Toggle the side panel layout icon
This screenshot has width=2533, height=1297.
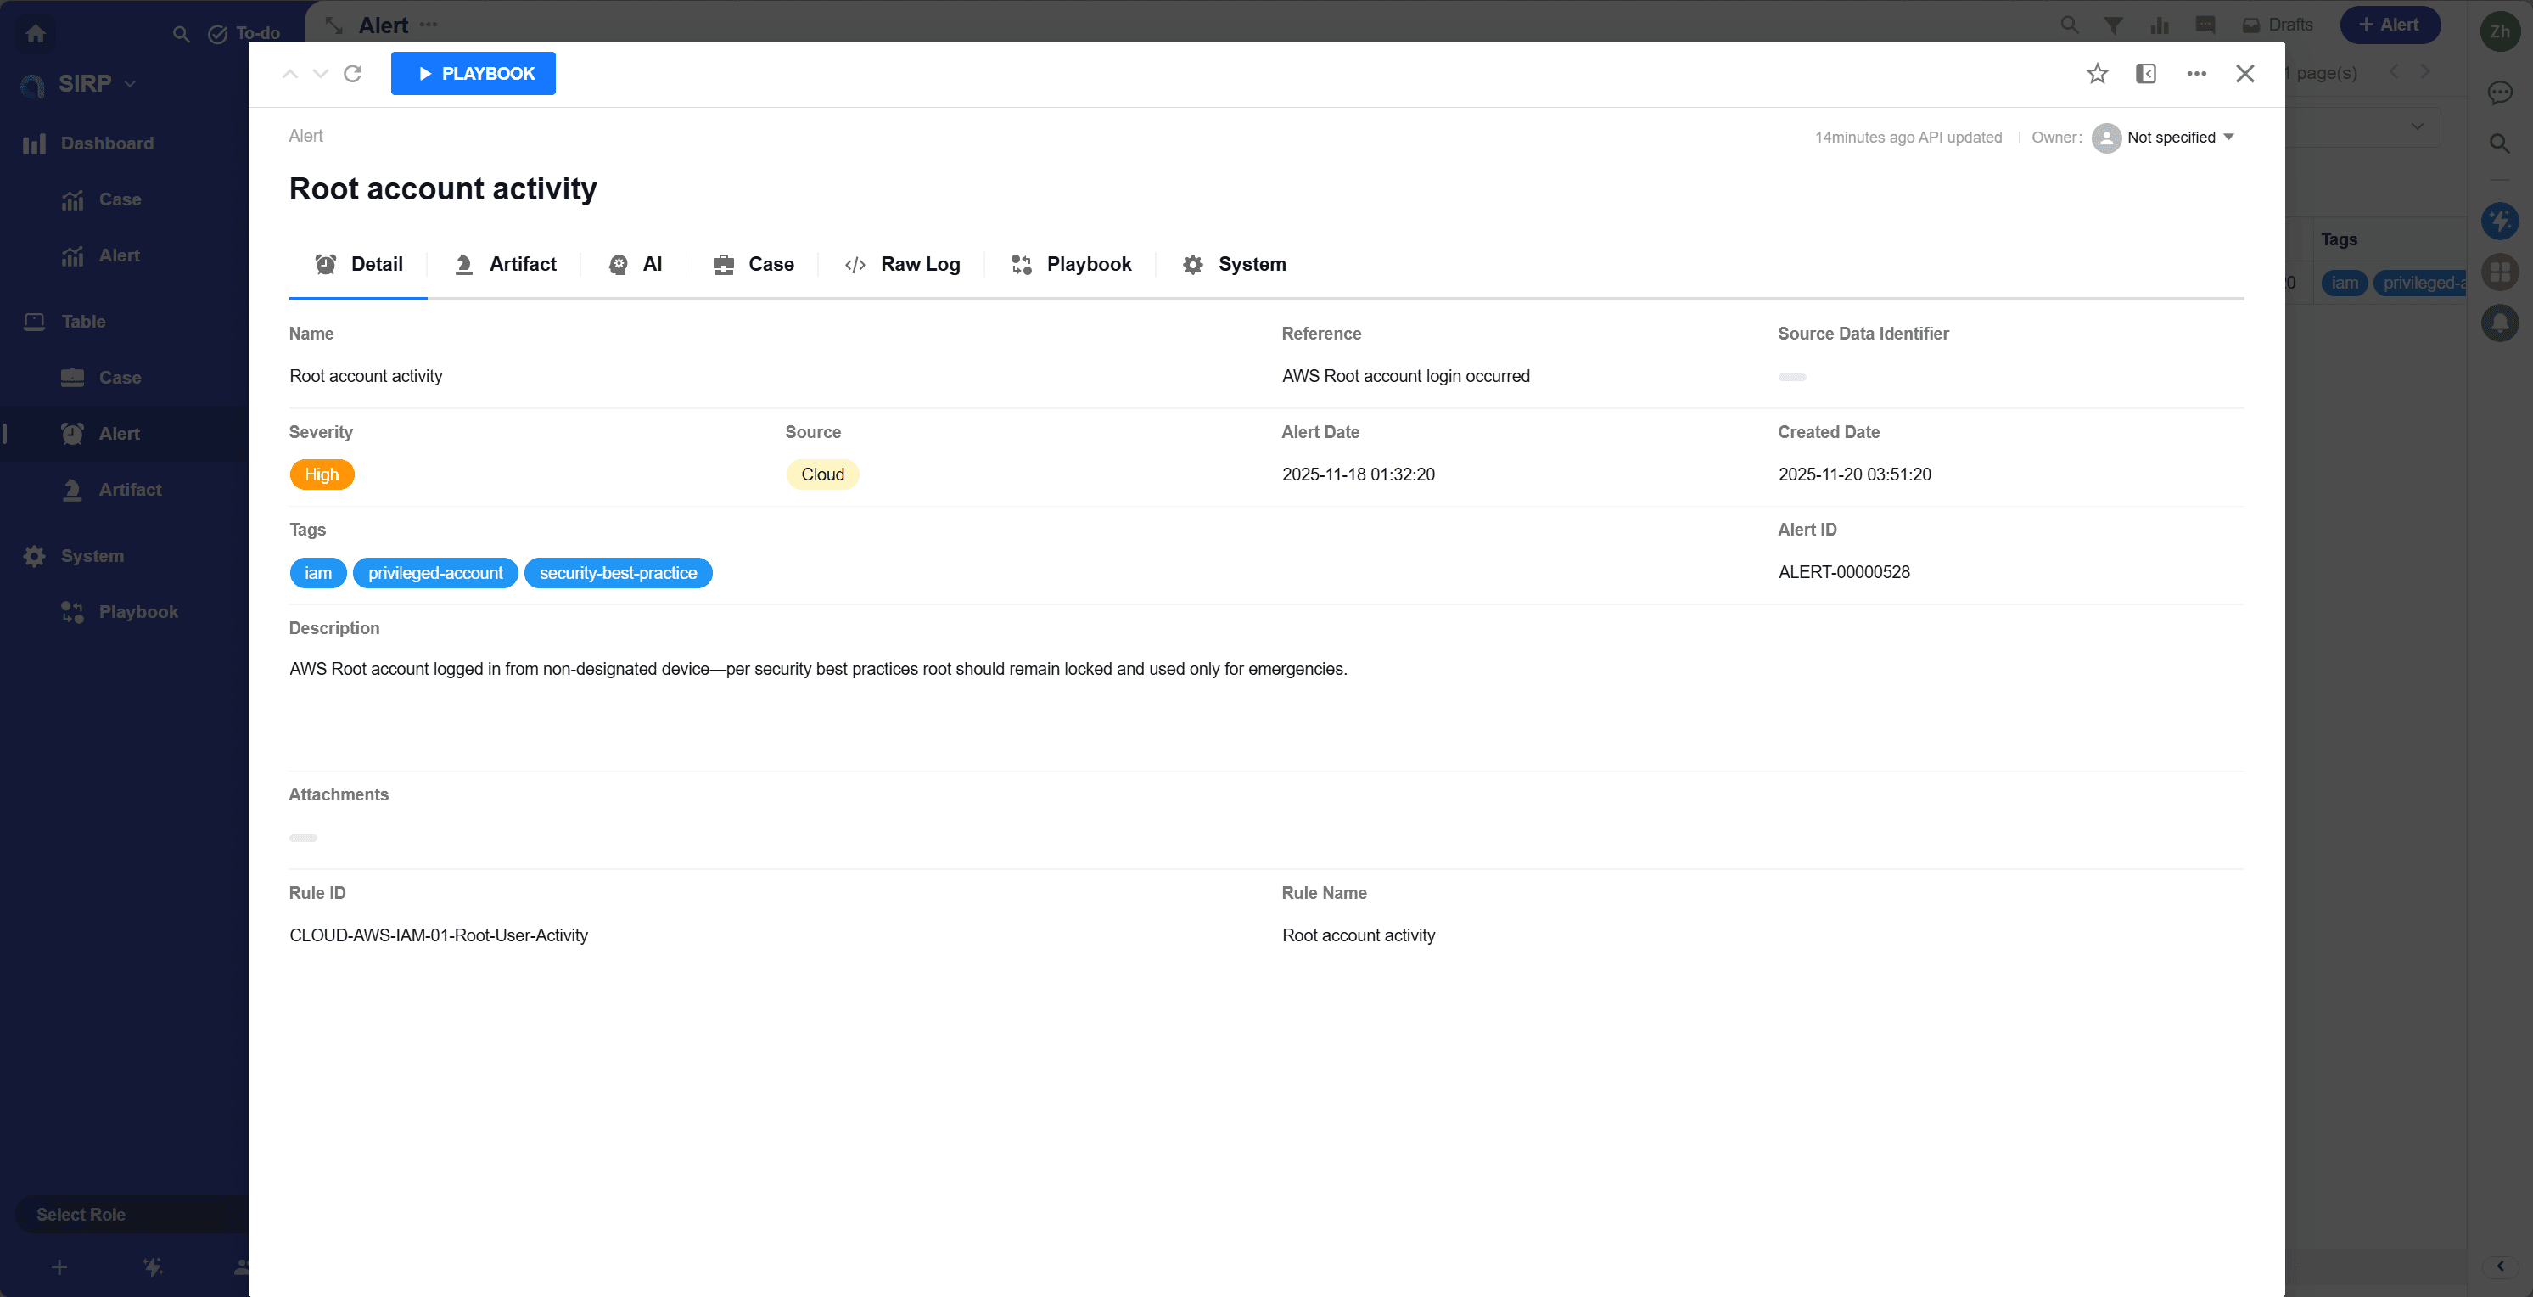(2145, 74)
